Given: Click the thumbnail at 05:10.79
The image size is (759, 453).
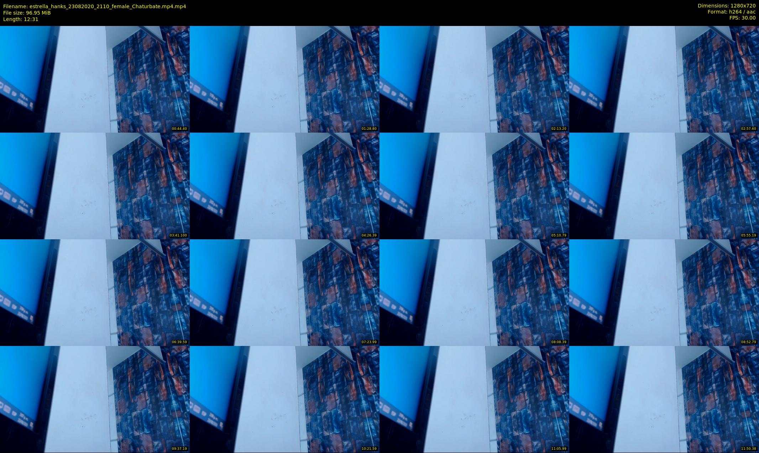Looking at the screenshot, I should [474, 186].
